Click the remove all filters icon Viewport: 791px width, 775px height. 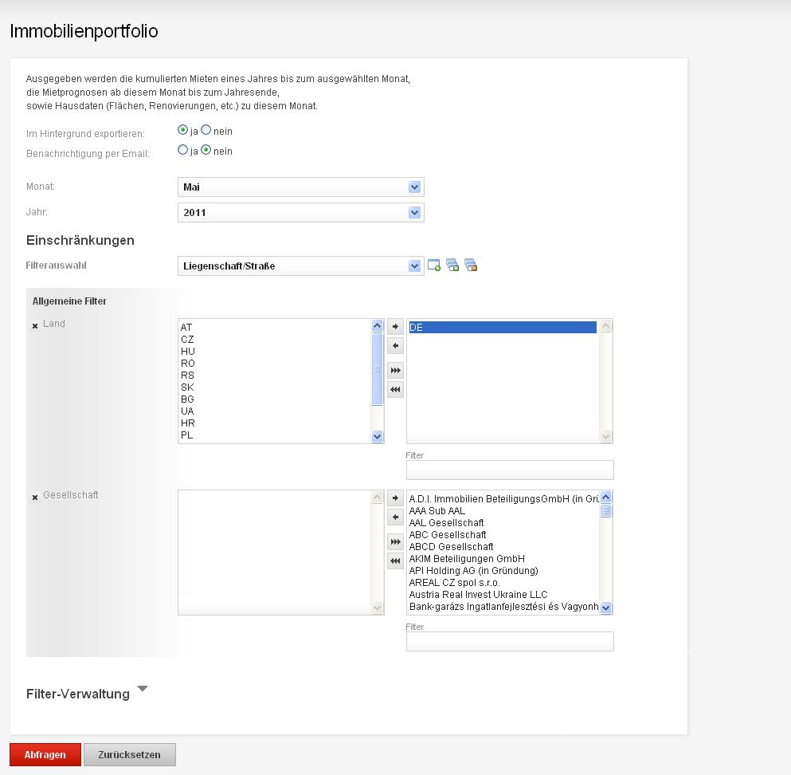coord(470,266)
